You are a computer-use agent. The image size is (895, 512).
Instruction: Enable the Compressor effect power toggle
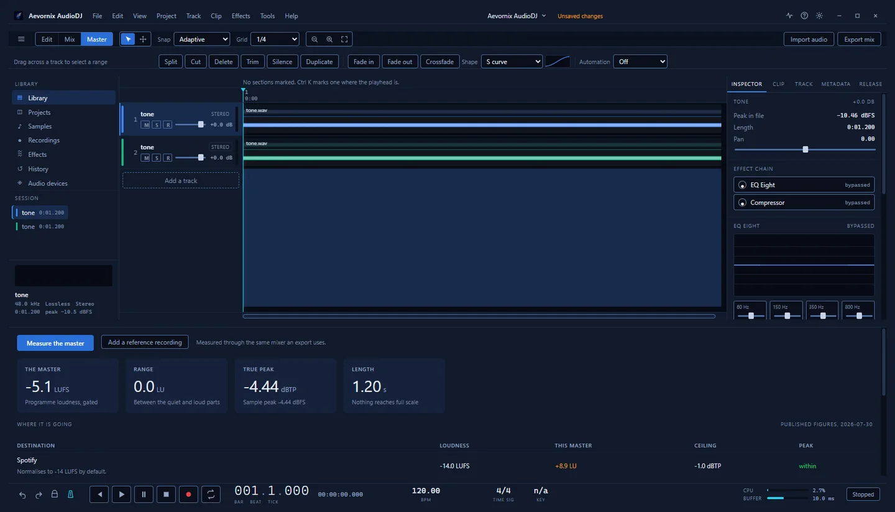click(x=742, y=202)
